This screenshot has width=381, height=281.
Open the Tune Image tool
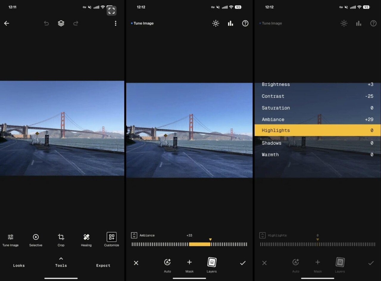point(10,240)
